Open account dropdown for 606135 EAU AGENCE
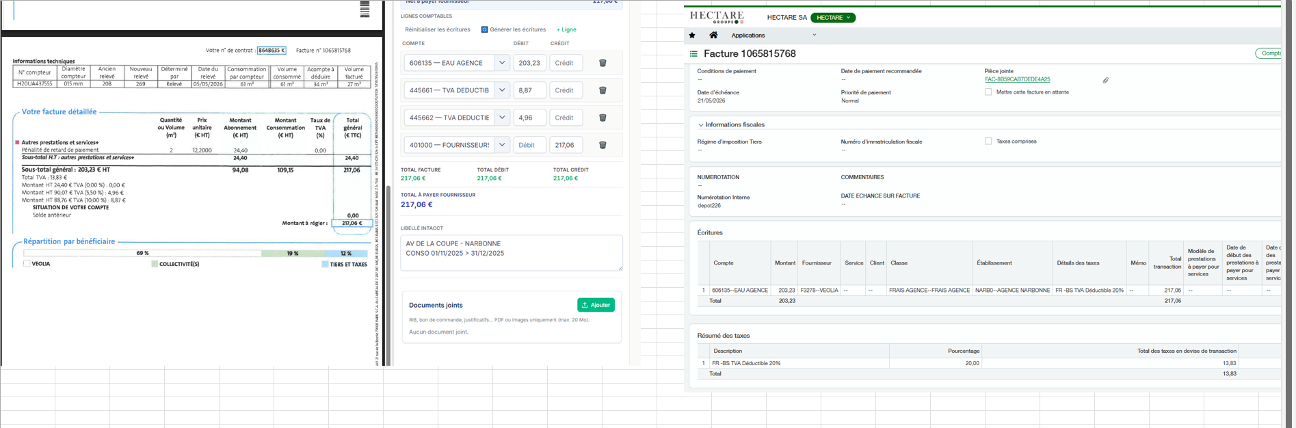Screen dimensions: 1296x428 point(502,63)
